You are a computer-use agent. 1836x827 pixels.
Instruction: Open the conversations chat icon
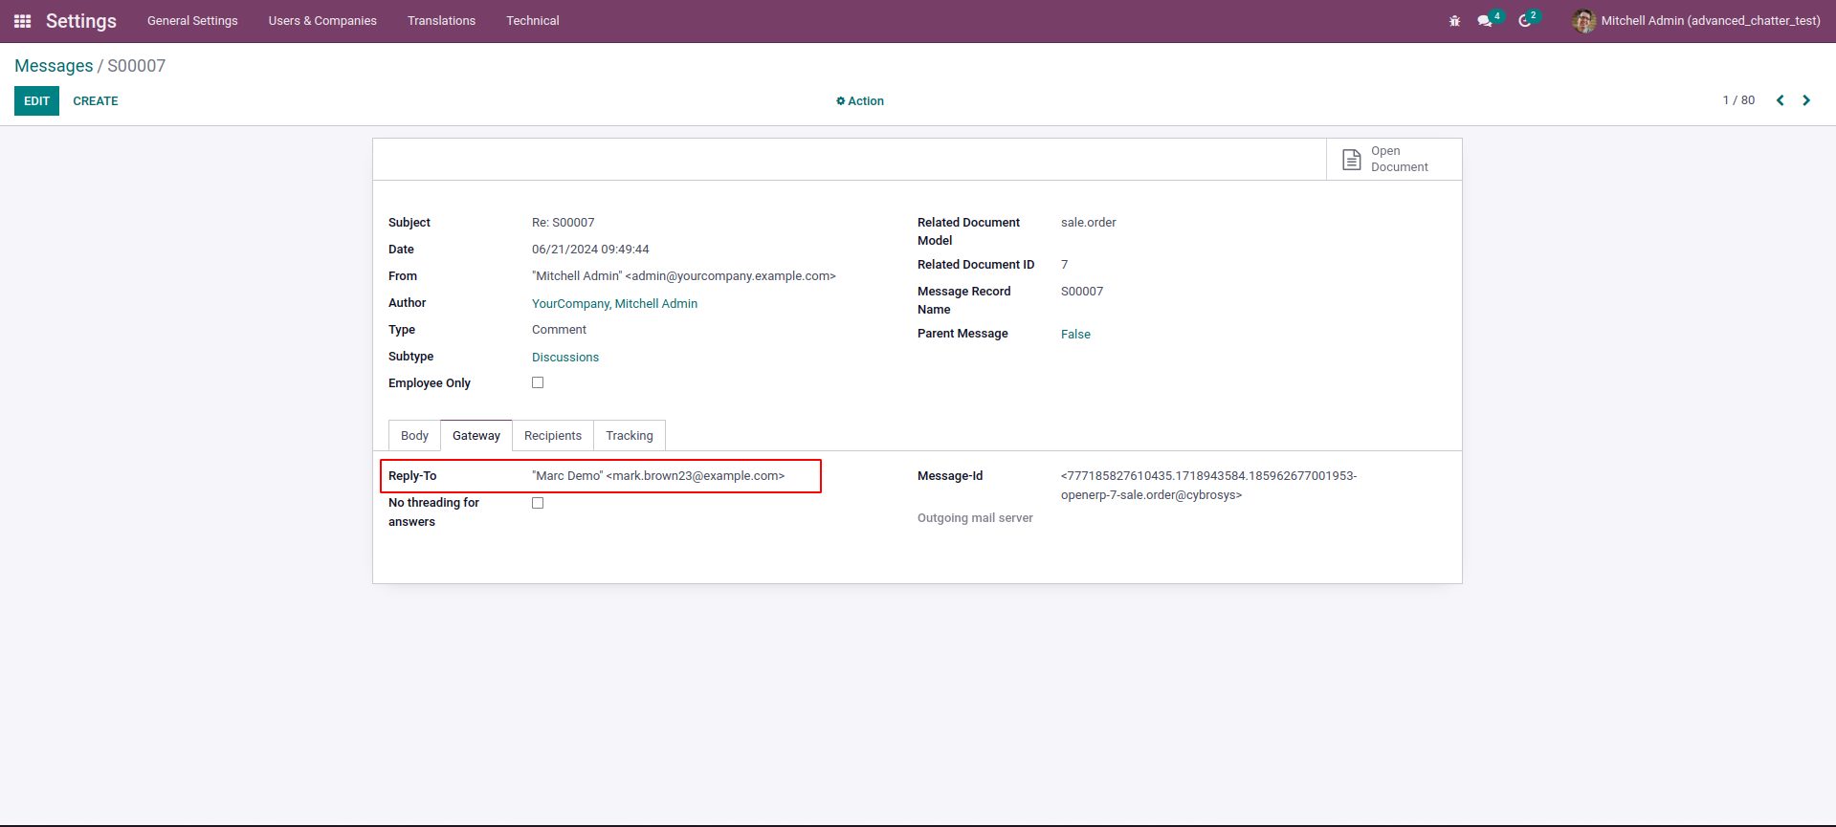click(1485, 21)
